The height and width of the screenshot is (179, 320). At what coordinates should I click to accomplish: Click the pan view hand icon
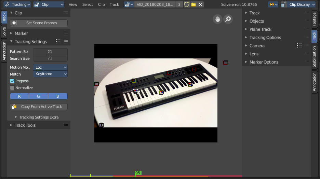pos(217,19)
